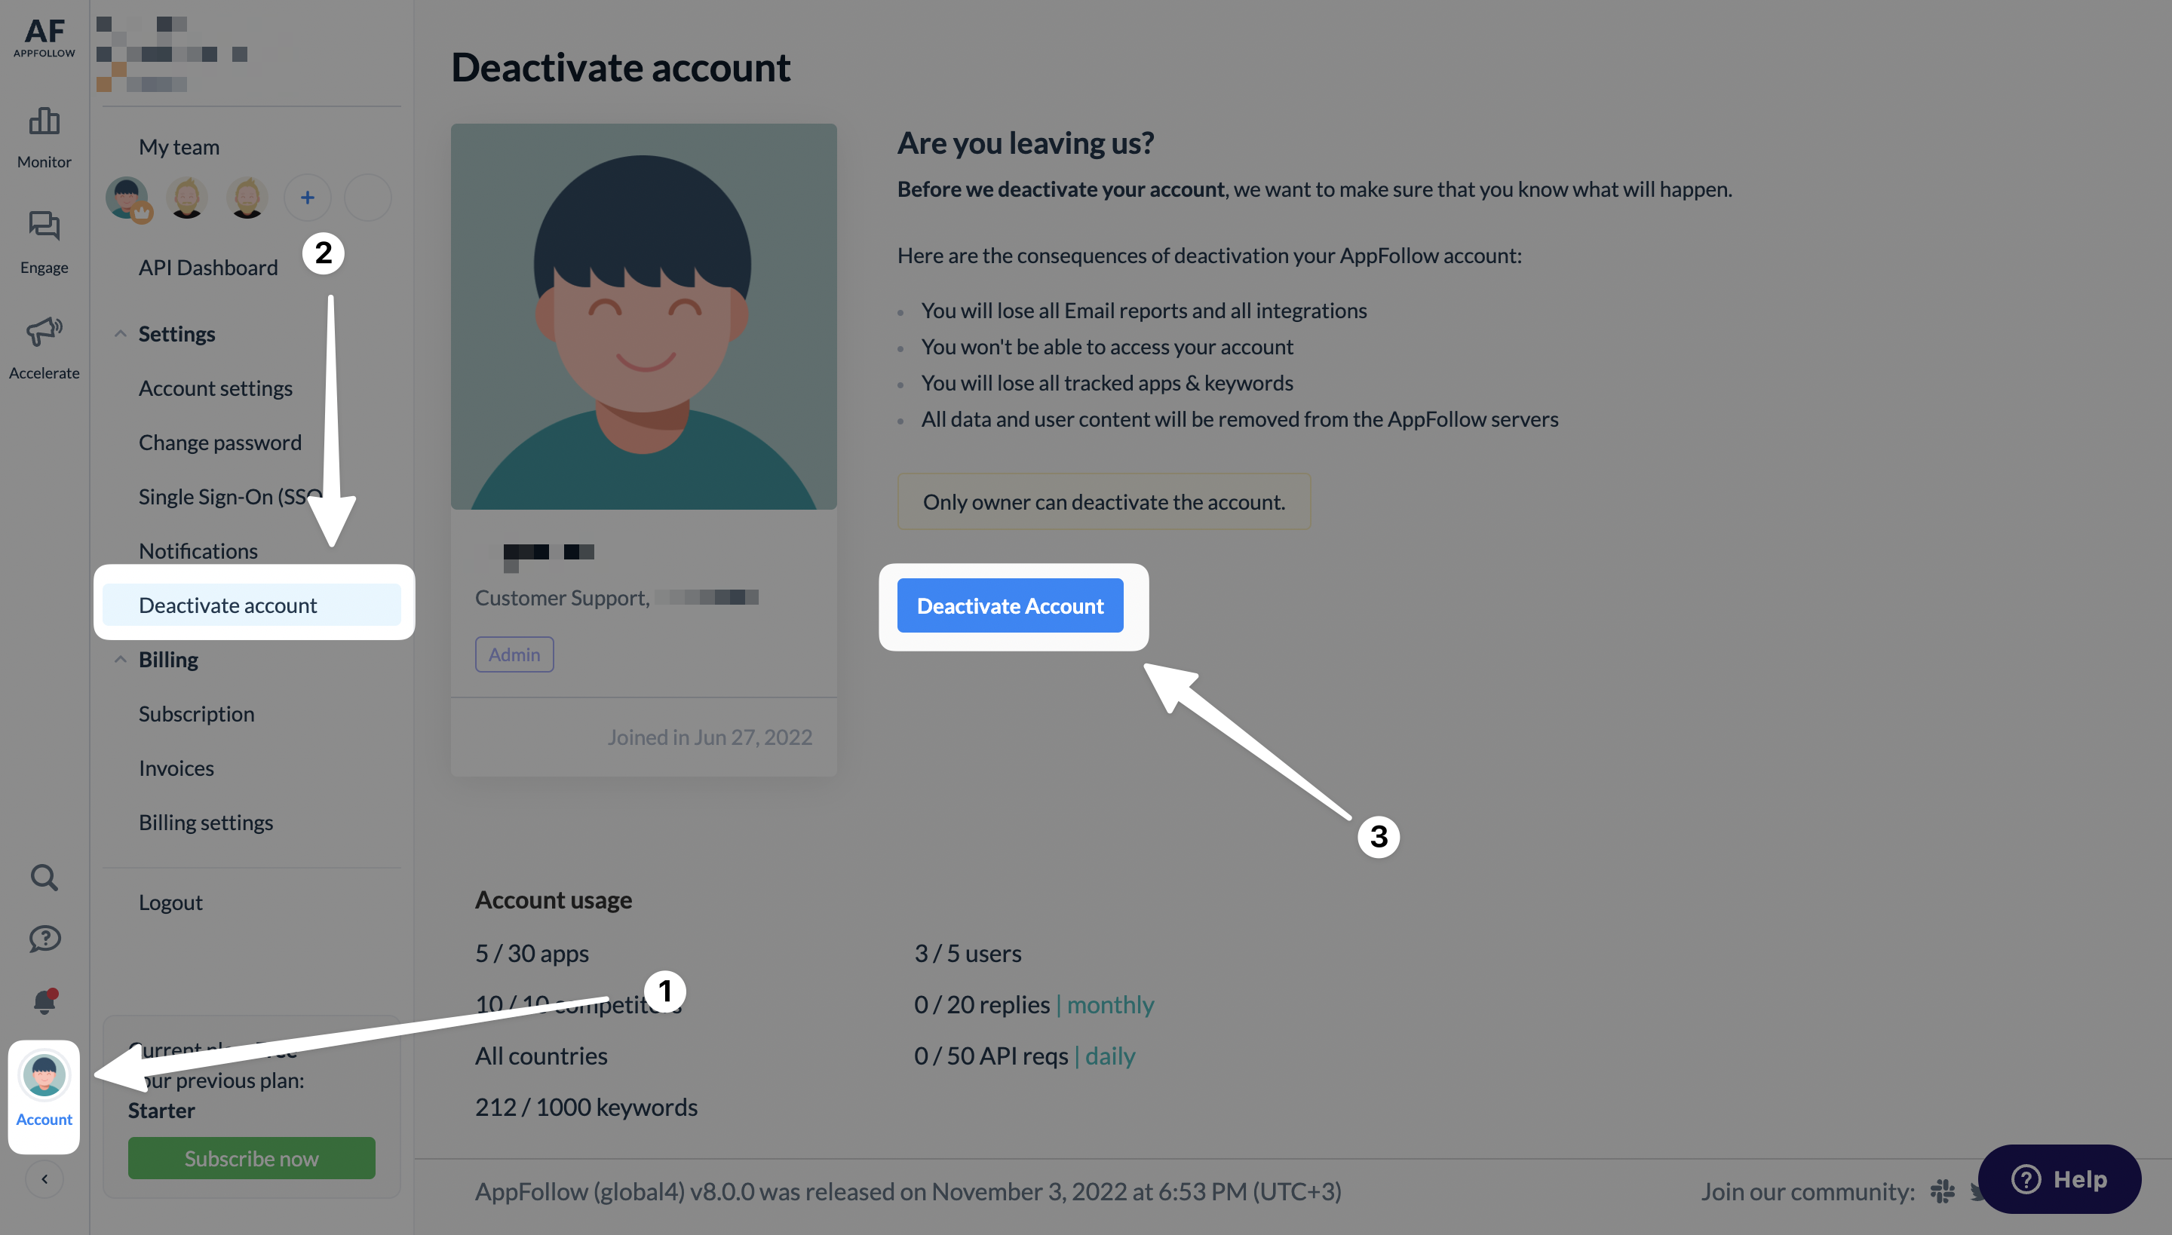The width and height of the screenshot is (2172, 1235).
Task: Click the Slack community icon in footer
Action: [1942, 1191]
